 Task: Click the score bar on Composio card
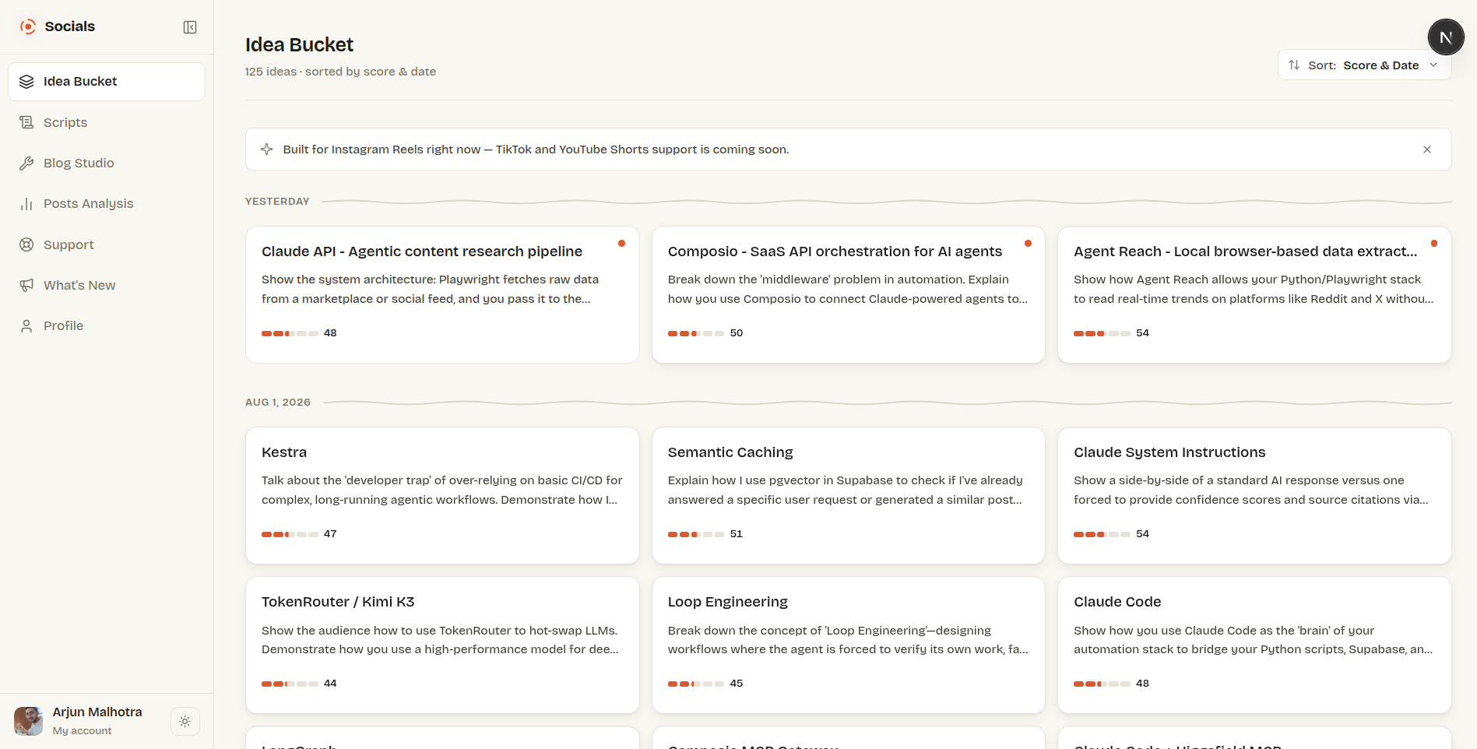696,333
